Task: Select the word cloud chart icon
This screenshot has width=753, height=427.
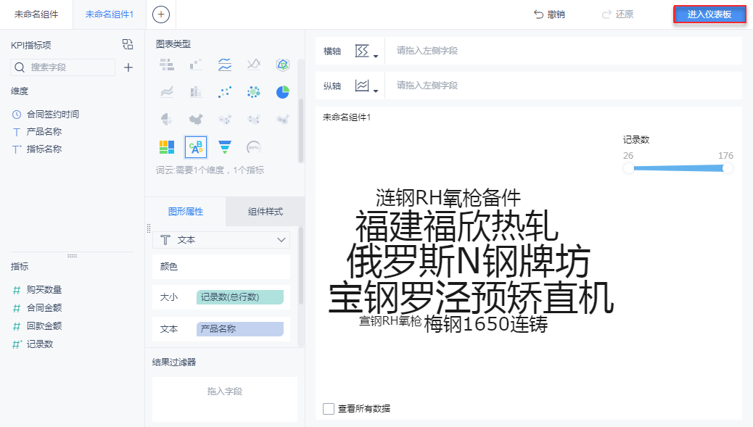Action: (x=196, y=147)
